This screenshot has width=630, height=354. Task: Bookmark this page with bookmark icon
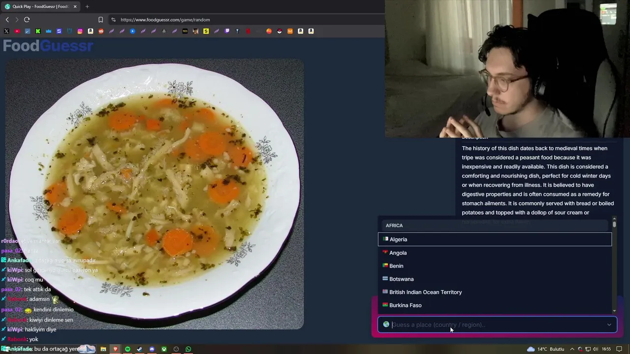(x=100, y=20)
